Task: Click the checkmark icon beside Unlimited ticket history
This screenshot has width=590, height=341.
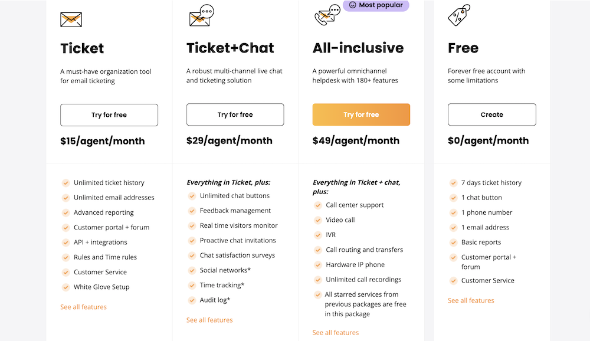Action: pos(65,183)
